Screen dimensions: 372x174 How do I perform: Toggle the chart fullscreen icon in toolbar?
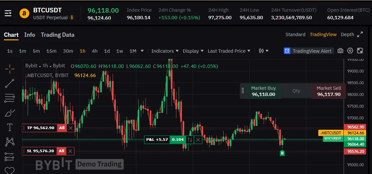click(x=360, y=51)
